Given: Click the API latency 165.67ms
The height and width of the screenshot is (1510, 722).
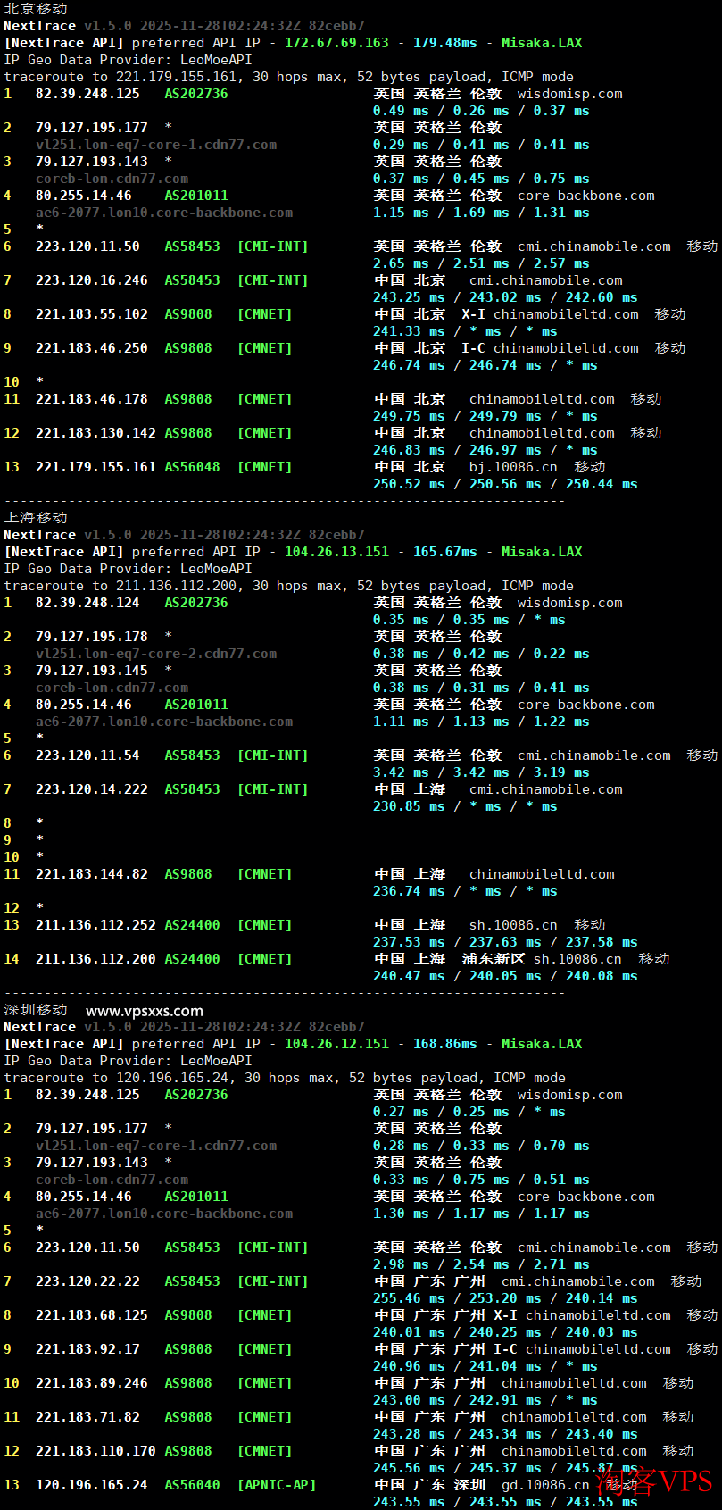Looking at the screenshot, I should pos(444,552).
